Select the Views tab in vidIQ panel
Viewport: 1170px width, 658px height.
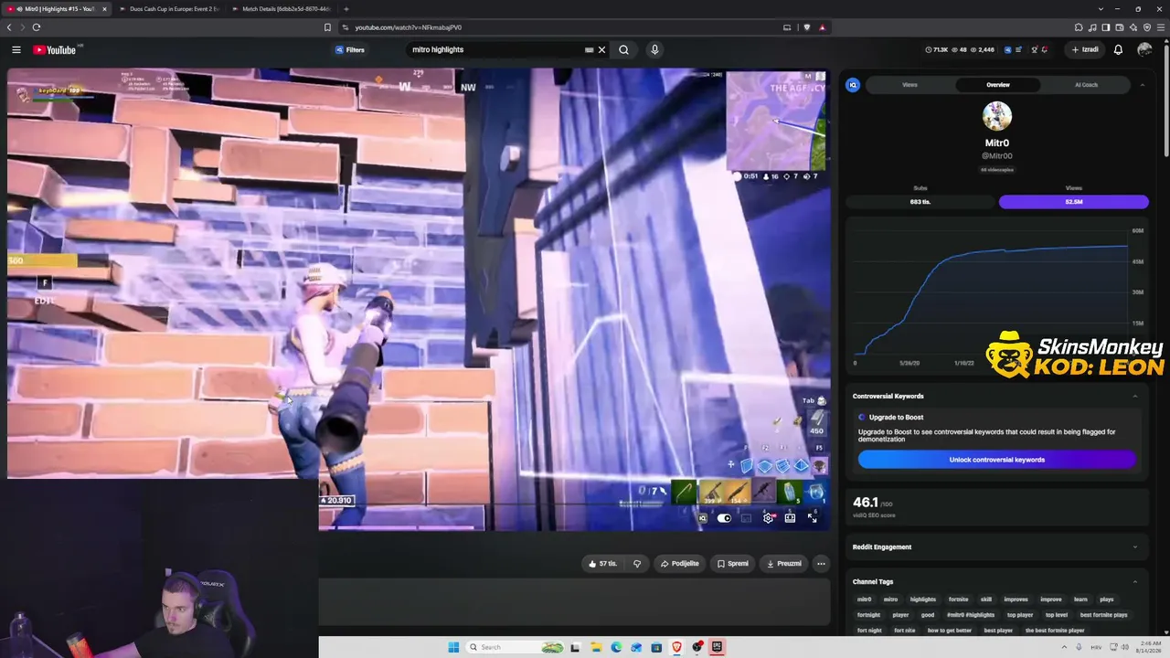pyautogui.click(x=909, y=85)
